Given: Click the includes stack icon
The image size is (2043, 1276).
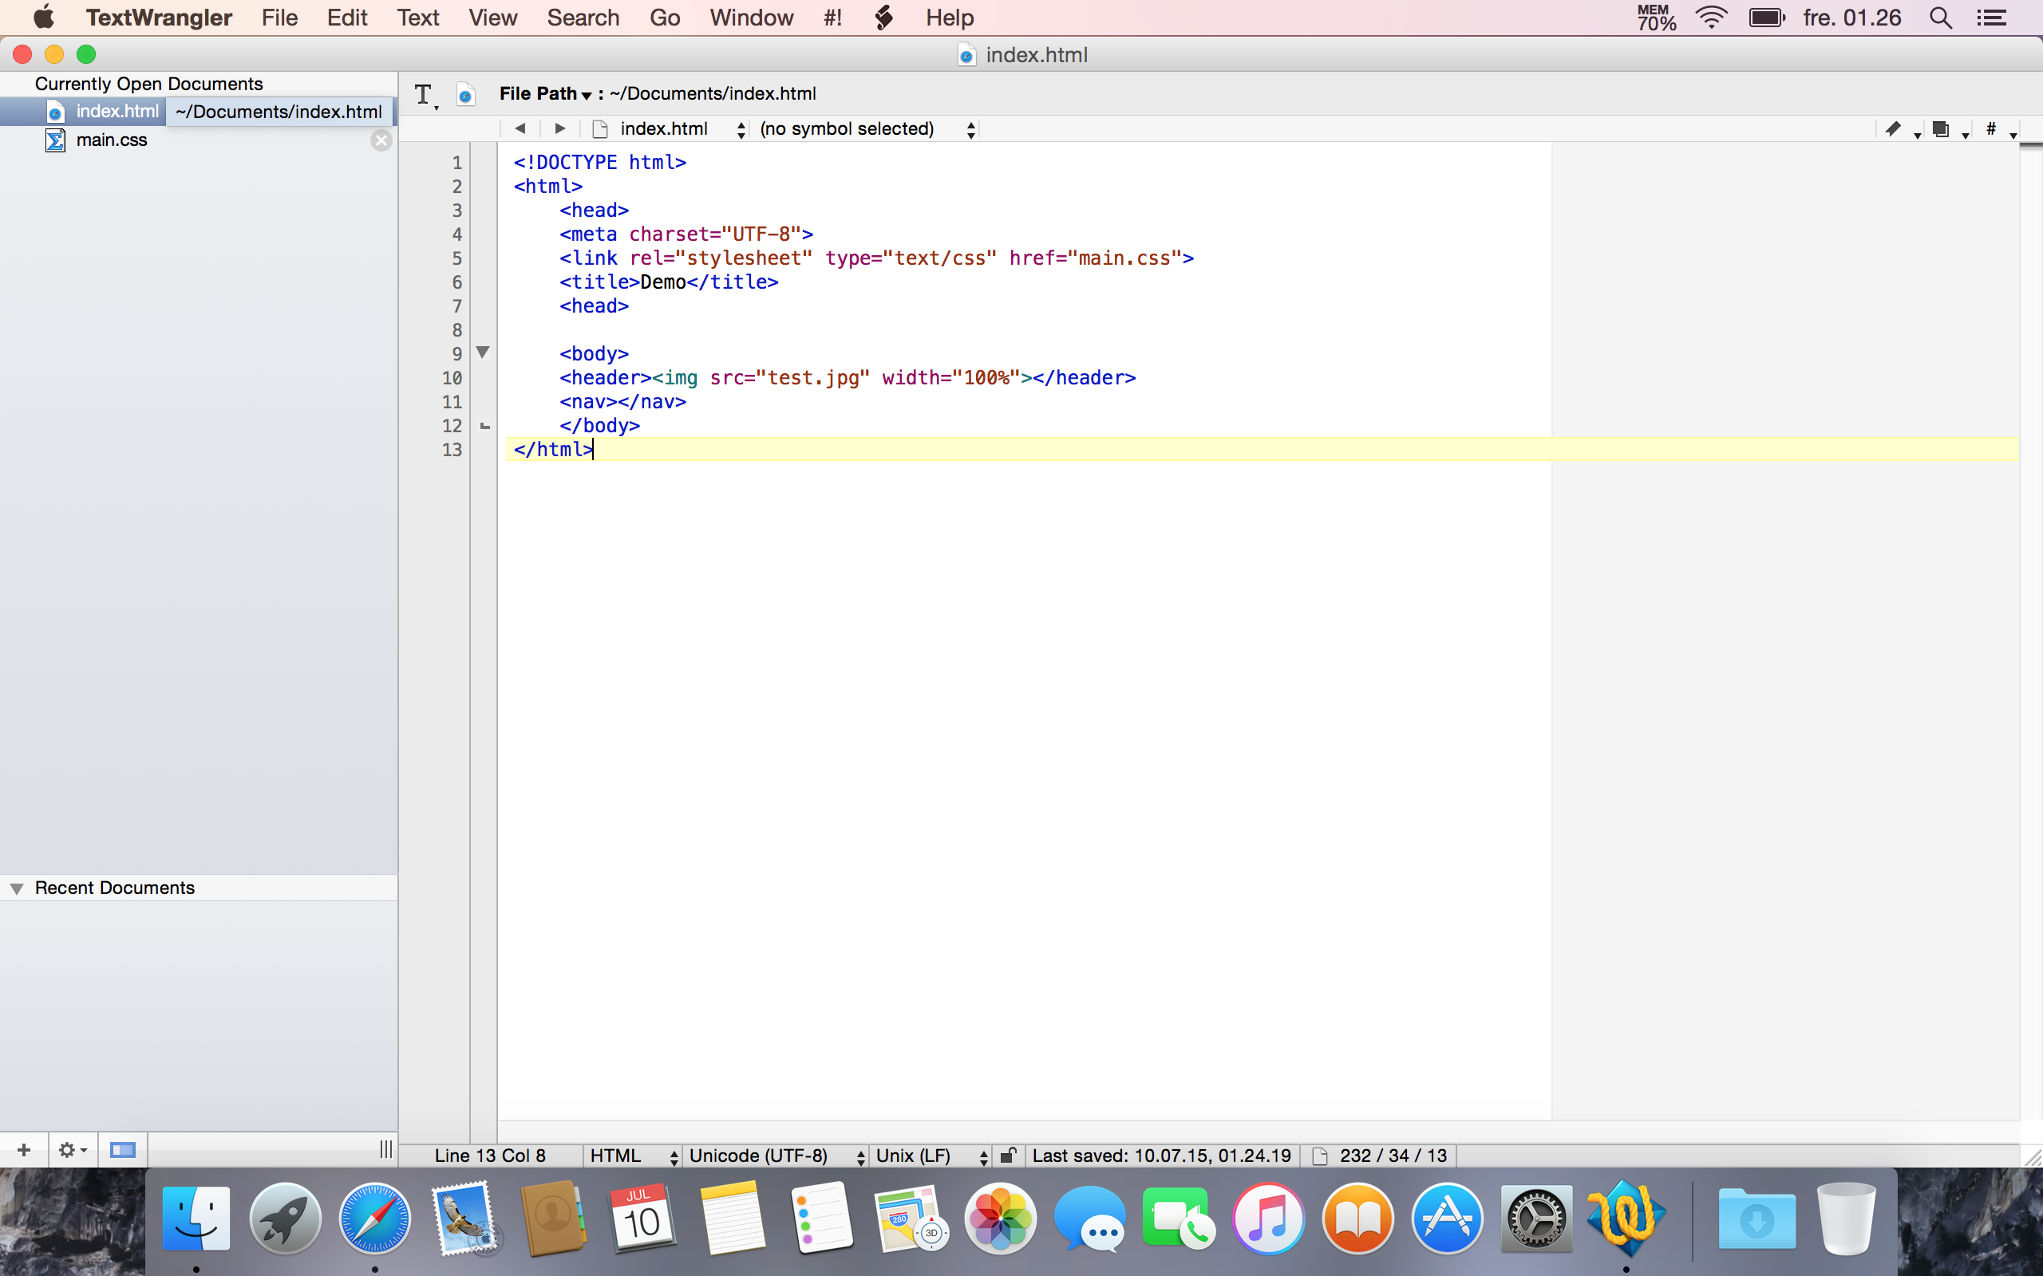Looking at the screenshot, I should coord(1941,129).
